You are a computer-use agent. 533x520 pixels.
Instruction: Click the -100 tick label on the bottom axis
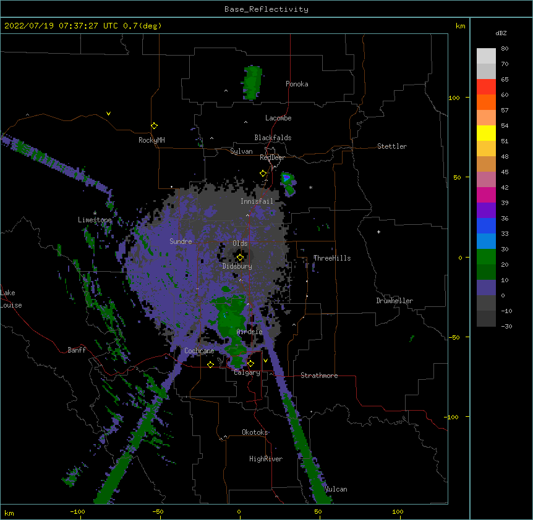pyautogui.click(x=77, y=512)
